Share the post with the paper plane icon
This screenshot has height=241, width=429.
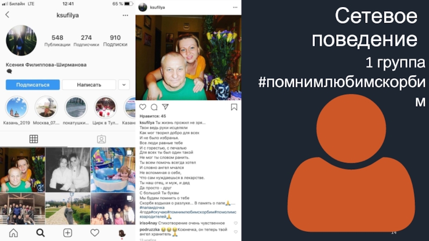coord(165,107)
